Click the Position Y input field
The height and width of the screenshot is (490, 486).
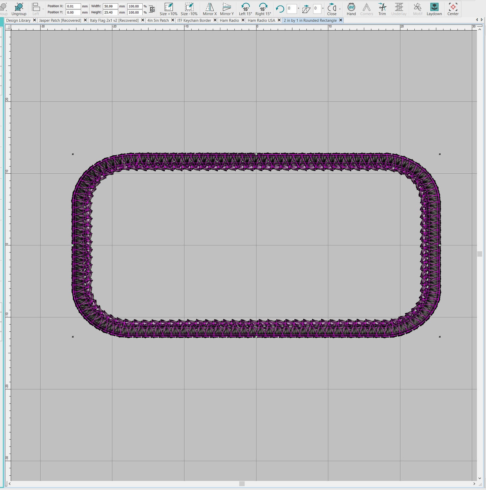73,13
